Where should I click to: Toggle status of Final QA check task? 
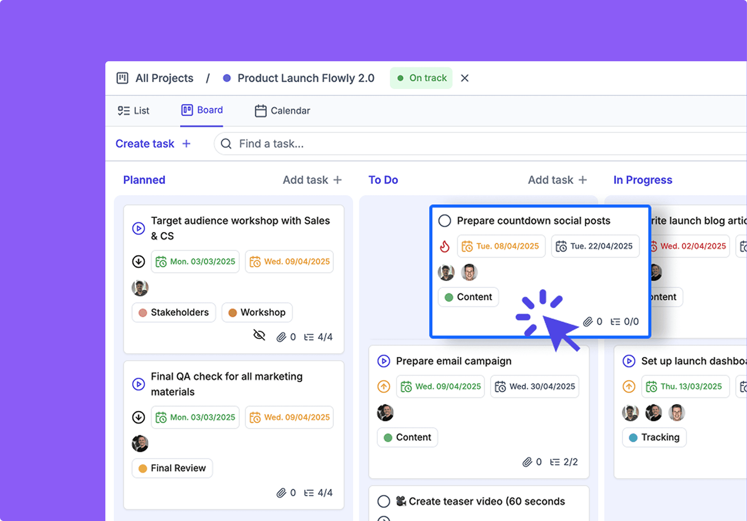tap(139, 384)
